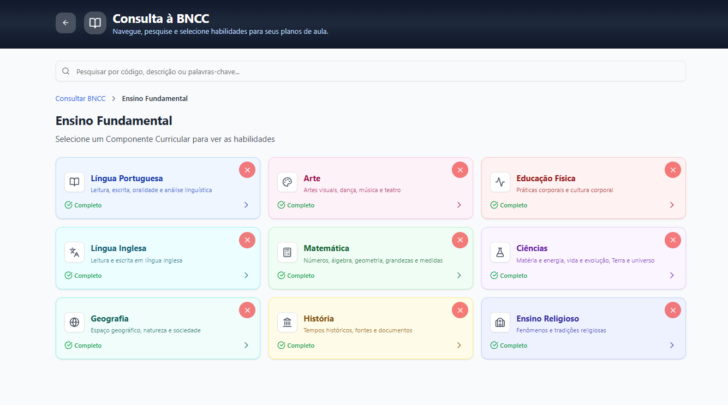Open Língua Portuguesa via its chevron arrow

(x=246, y=205)
